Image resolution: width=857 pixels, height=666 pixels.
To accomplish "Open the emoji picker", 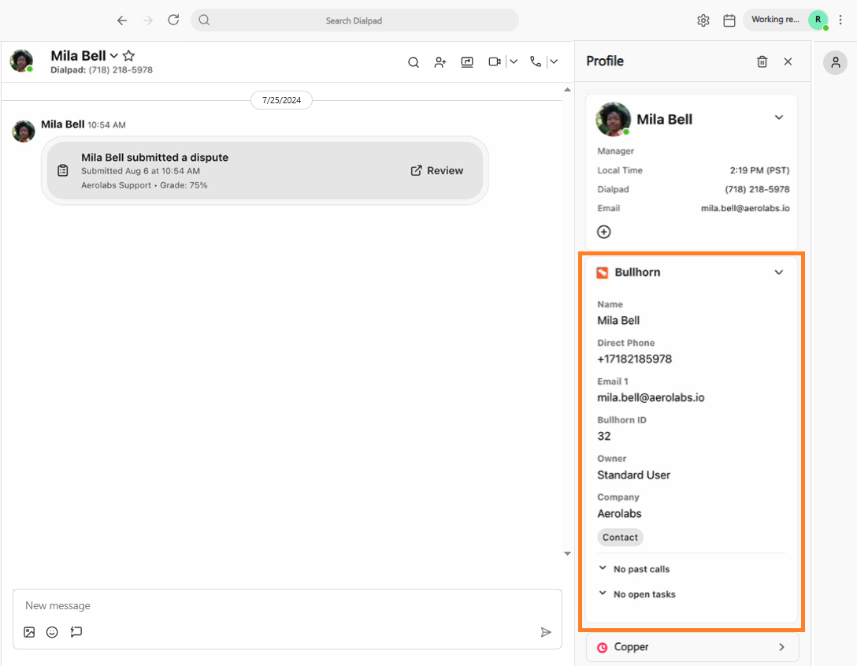I will point(52,632).
